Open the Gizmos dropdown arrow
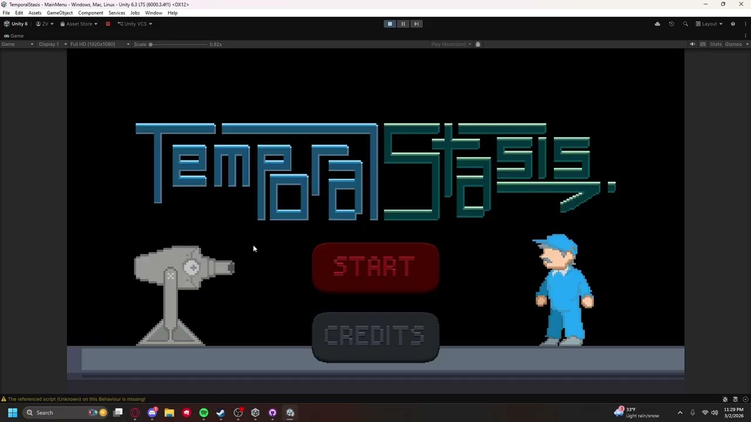The height and width of the screenshot is (422, 751). pos(746,44)
